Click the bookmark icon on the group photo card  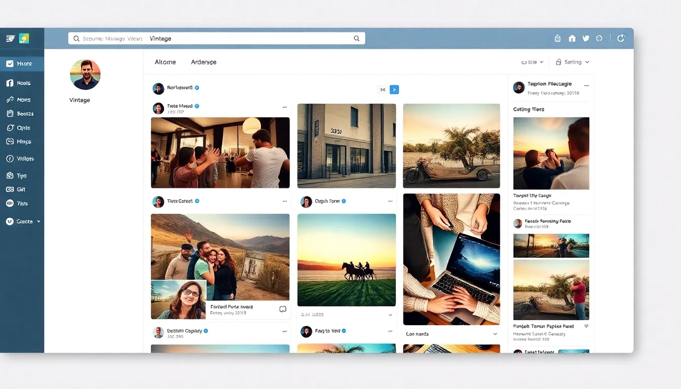point(283,309)
